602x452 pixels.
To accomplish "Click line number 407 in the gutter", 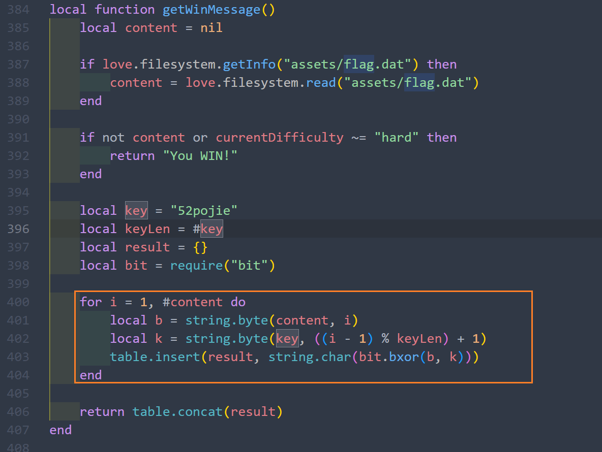I will (x=18, y=430).
